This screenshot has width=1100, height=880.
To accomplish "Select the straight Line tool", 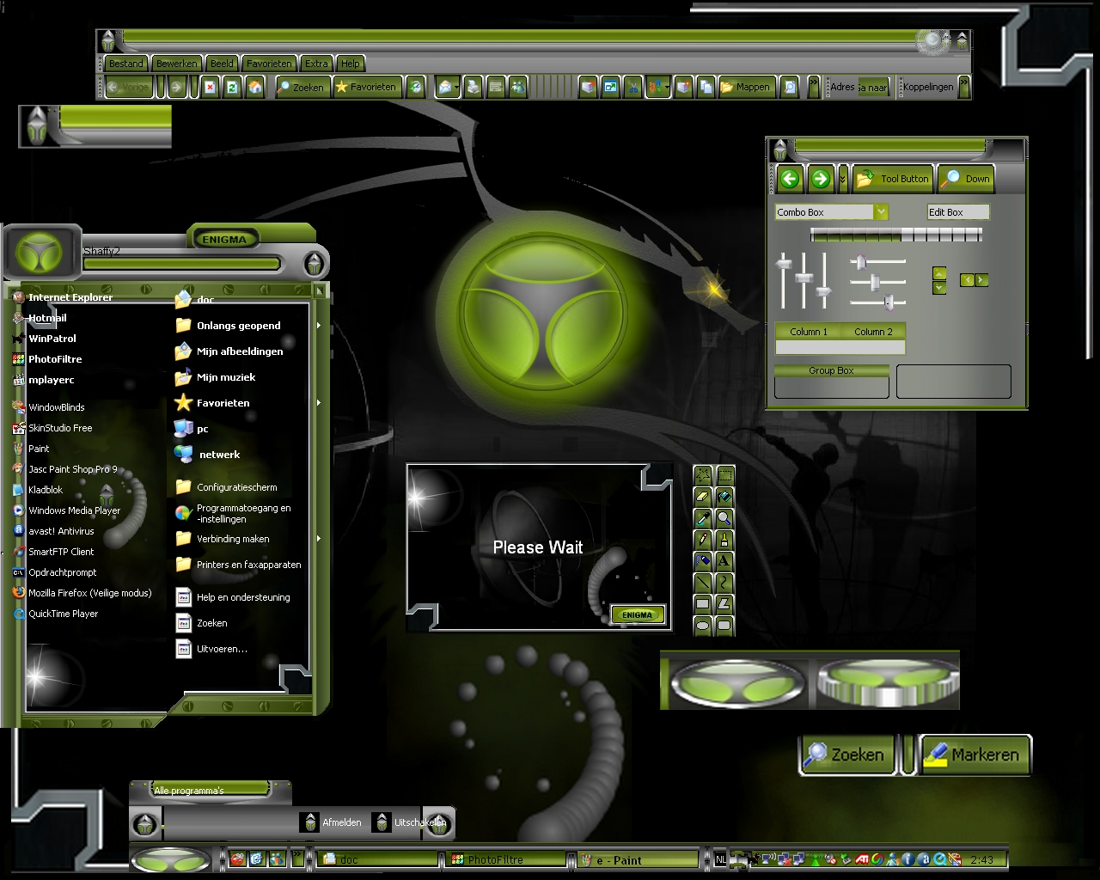I will click(703, 583).
